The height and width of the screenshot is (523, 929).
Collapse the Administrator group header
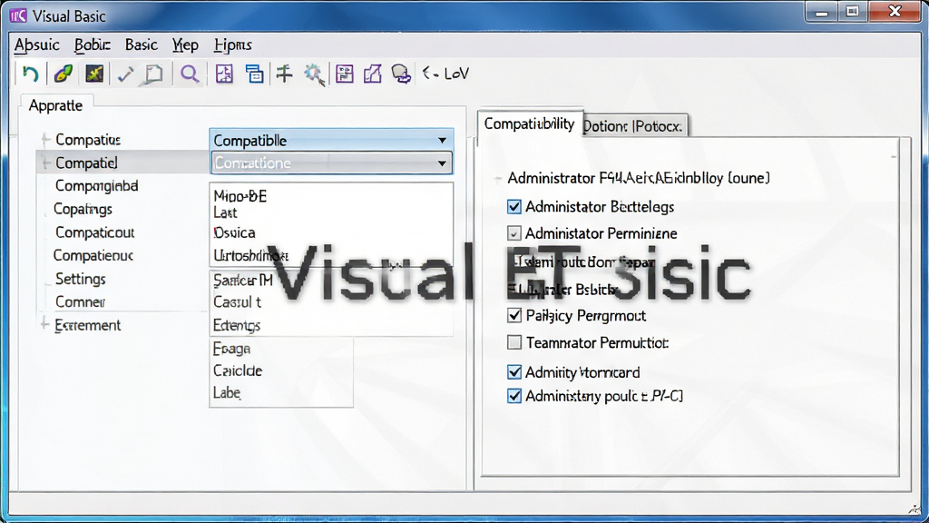pyautogui.click(x=498, y=179)
